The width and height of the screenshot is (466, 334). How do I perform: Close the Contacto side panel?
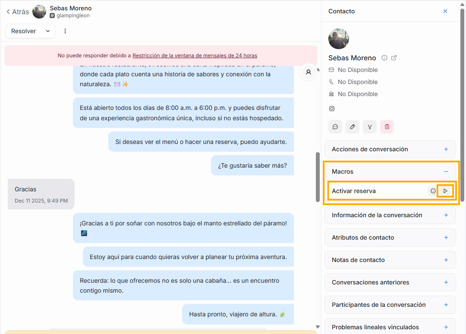click(x=445, y=11)
